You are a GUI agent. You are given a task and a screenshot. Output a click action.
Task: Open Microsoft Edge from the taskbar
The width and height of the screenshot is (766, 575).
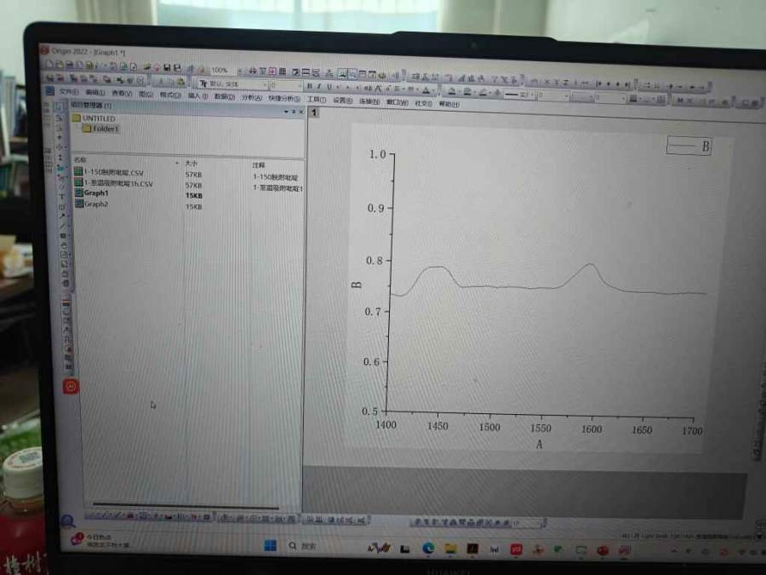(428, 548)
